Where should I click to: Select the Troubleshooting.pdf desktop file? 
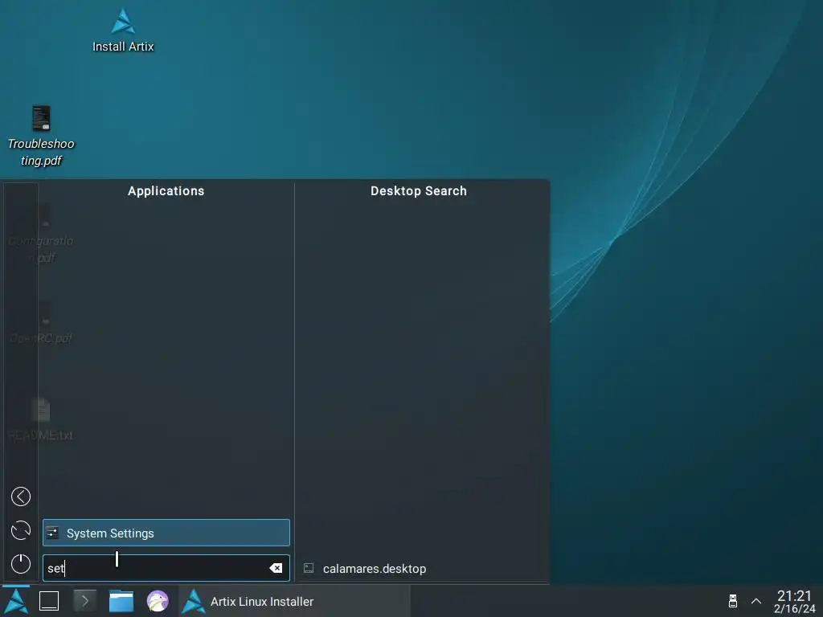click(x=41, y=136)
